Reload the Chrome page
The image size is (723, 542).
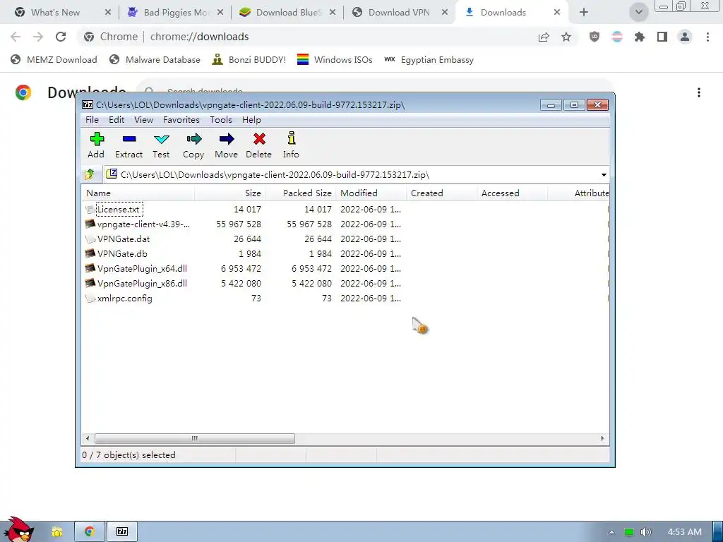coord(61,37)
